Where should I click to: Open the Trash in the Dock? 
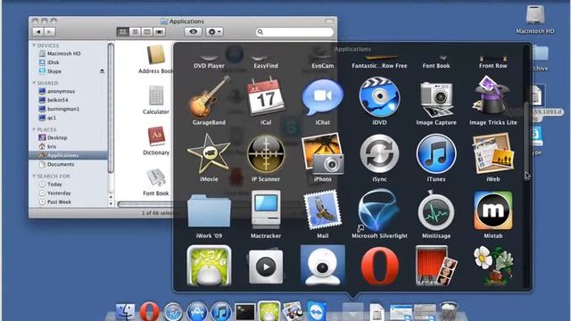click(x=449, y=311)
